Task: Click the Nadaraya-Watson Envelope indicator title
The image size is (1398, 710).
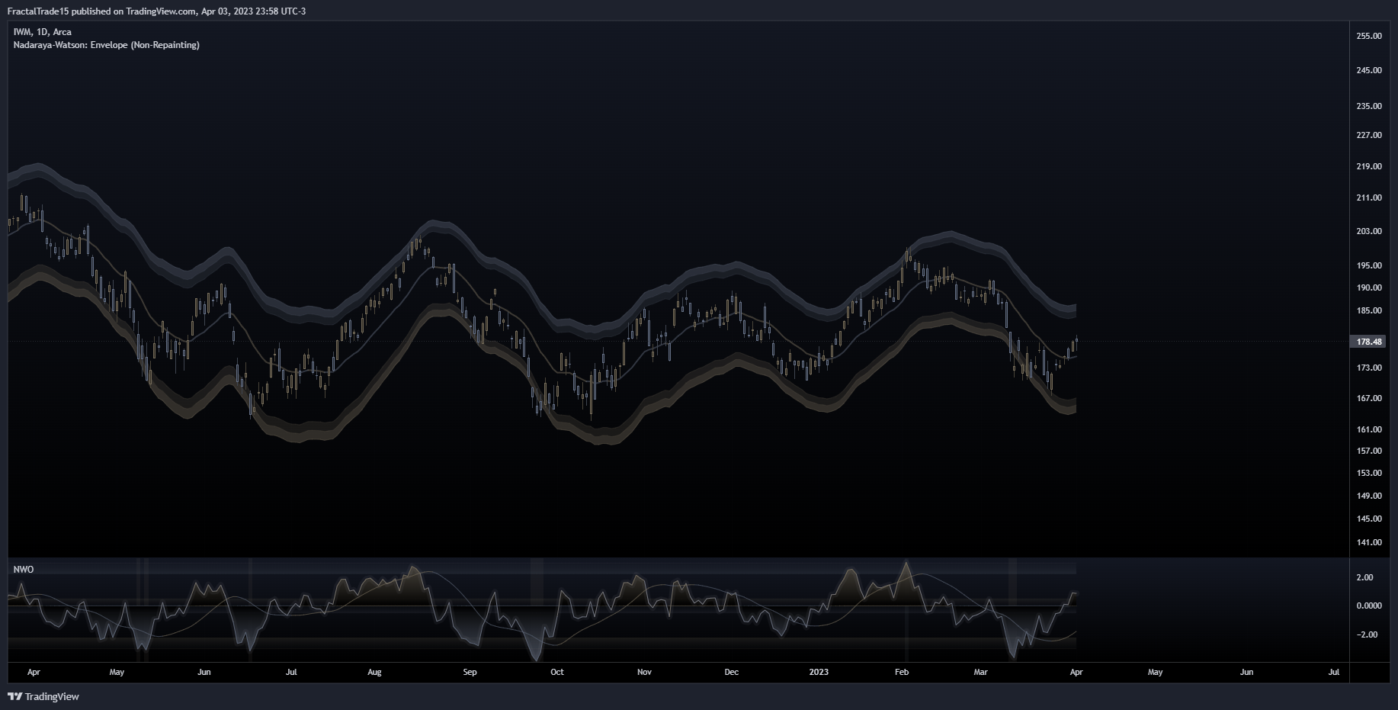Action: 107,45
